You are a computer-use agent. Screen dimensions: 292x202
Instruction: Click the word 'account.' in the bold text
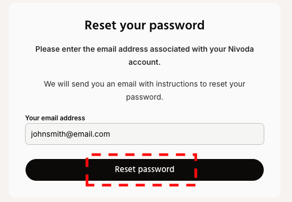click(145, 62)
